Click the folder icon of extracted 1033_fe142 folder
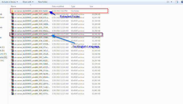Viewport: 183px width, 104px height. pyautogui.click(x=12, y=11)
